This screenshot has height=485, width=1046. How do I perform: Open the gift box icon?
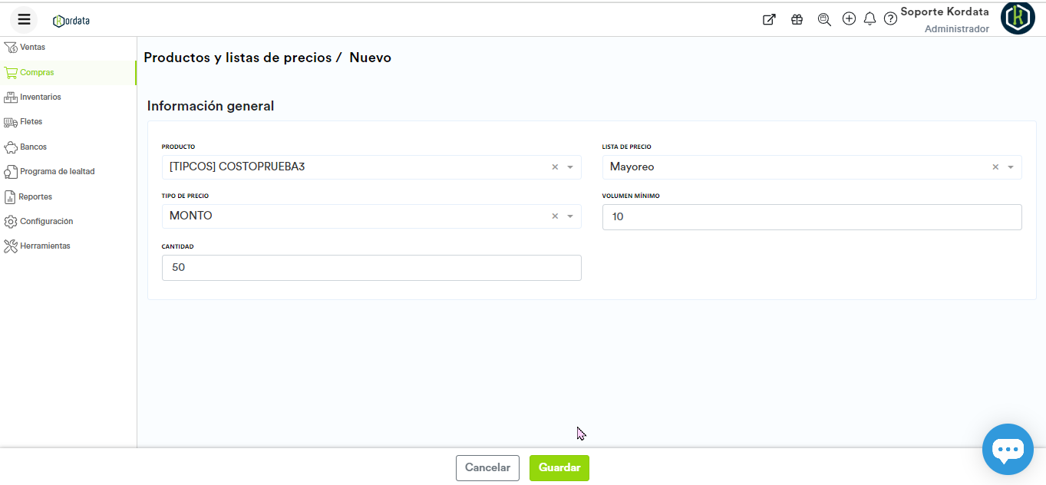797,20
